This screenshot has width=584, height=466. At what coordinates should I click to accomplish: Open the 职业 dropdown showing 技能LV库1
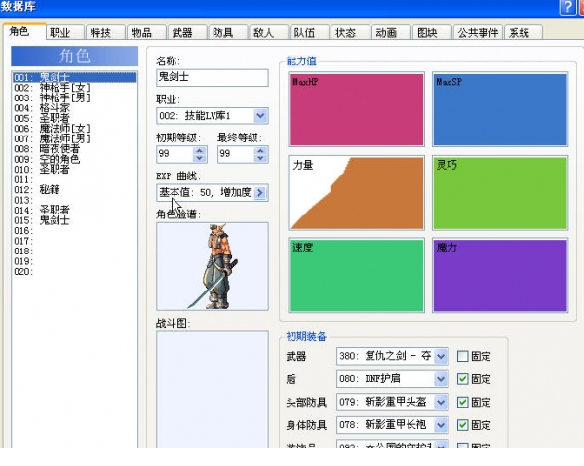pyautogui.click(x=260, y=116)
